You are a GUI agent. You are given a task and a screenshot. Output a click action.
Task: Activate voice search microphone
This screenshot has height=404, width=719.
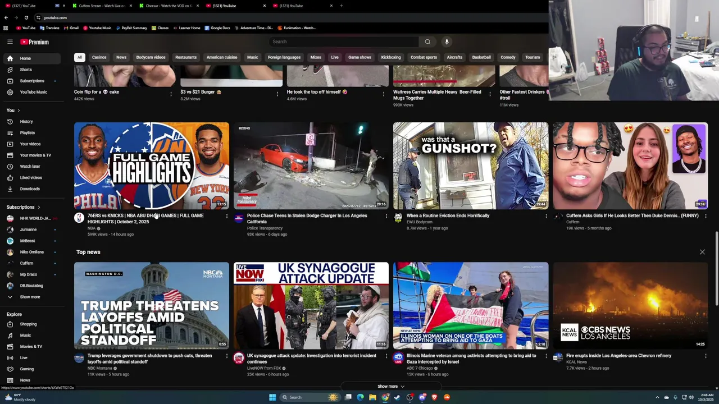[x=447, y=42]
